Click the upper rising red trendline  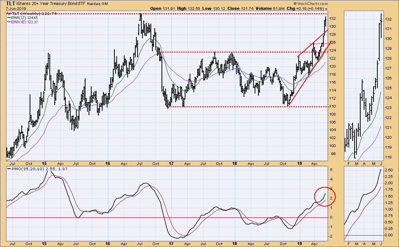tap(312, 43)
